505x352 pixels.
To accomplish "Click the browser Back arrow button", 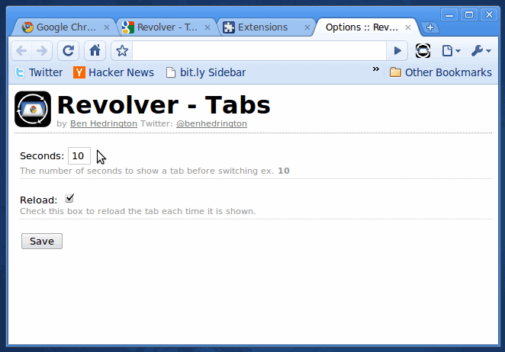I will [x=21, y=50].
